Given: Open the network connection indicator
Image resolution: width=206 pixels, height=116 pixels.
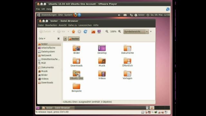Looking at the screenshot, I should coord(131,15).
